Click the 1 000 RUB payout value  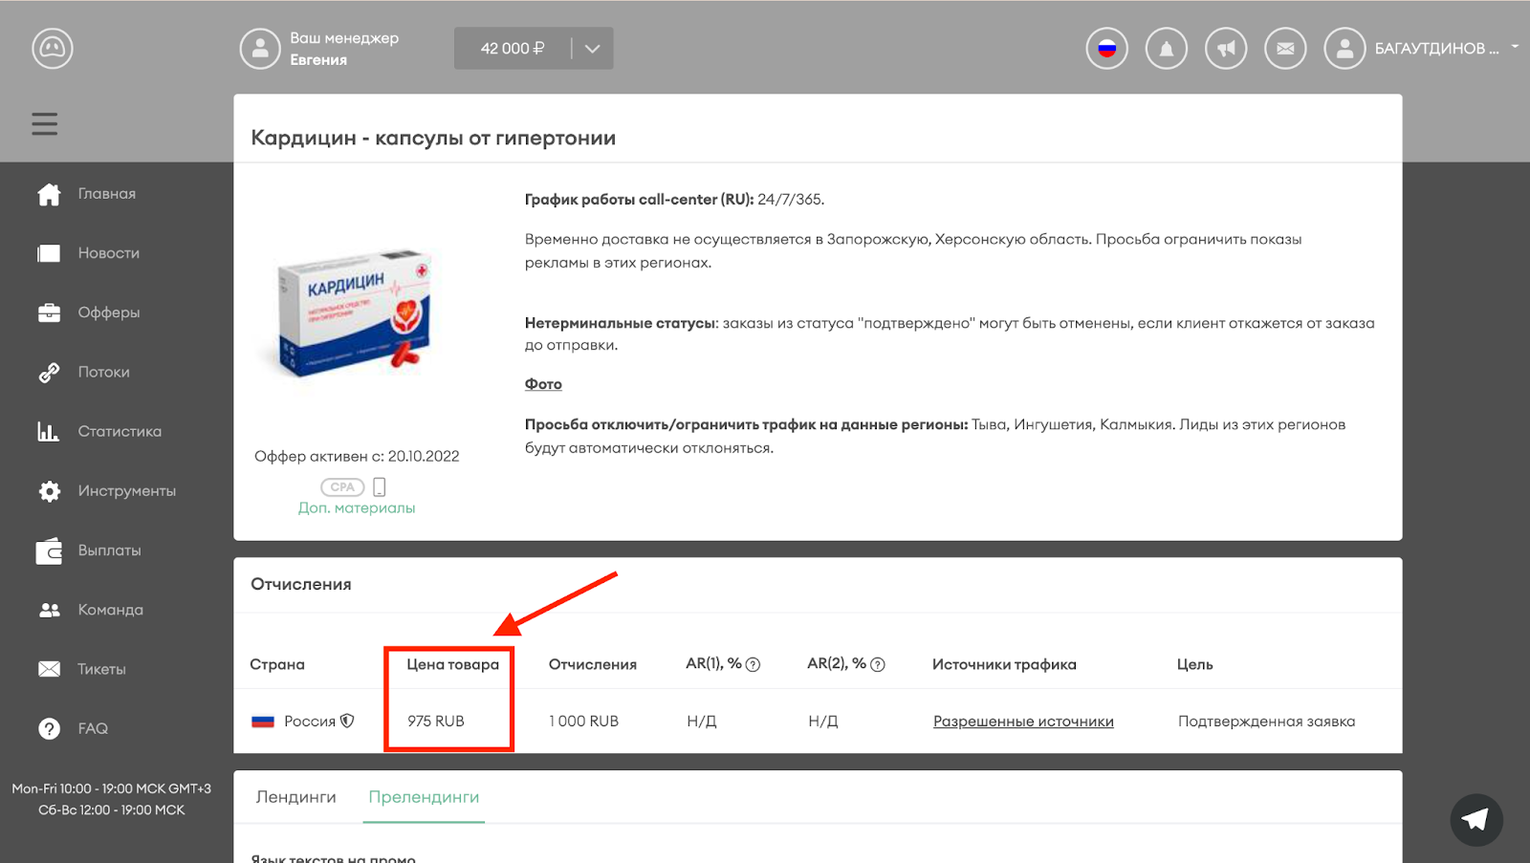[x=583, y=722]
